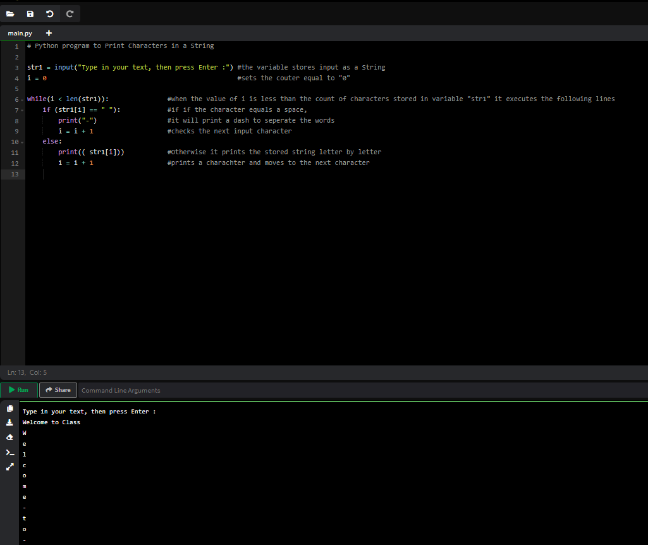Undo the last edit
Screen dimensions: 648x545
click(x=49, y=14)
